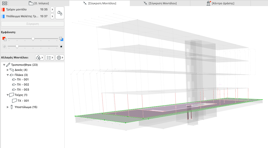Select the ΤΧ - 001 wall item
268x148 pixels.
(23, 101)
